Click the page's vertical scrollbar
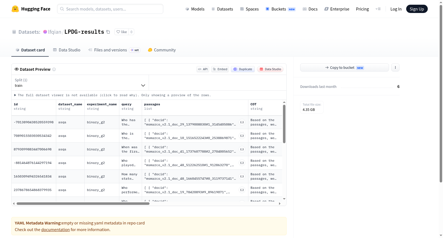 pyautogui.click(x=441, y=93)
